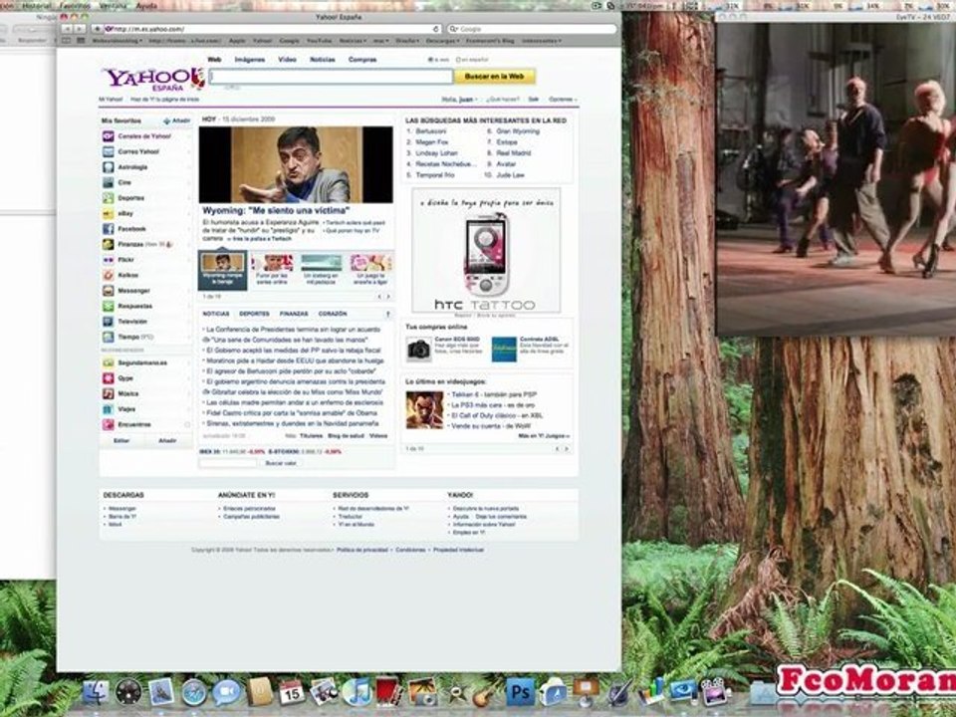956x717 pixels.
Task: Select the FINANZAS news tab
Action: (x=293, y=314)
